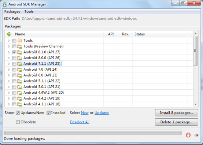Click Install 8 packages button
Screen dimensions: 203x145
(177, 113)
